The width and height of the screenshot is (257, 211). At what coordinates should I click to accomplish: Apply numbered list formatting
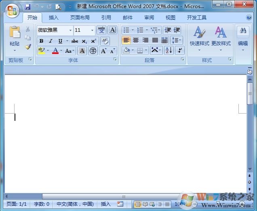point(140,30)
